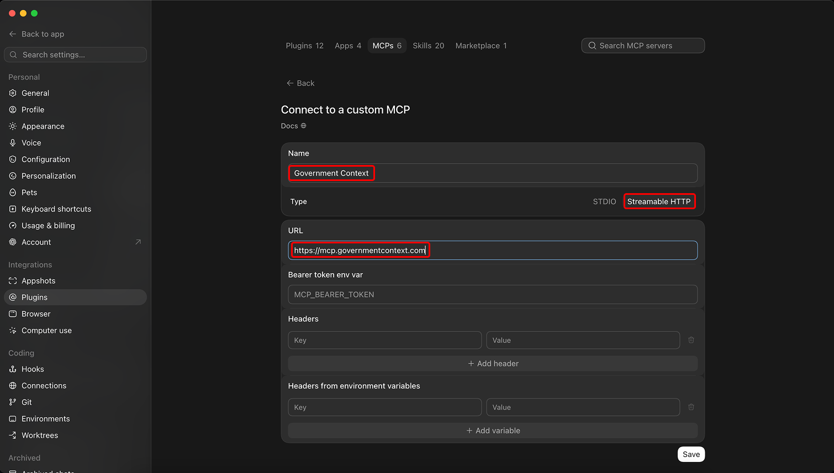Click the Plugins icon in sidebar
Image resolution: width=834 pixels, height=473 pixels.
13,297
